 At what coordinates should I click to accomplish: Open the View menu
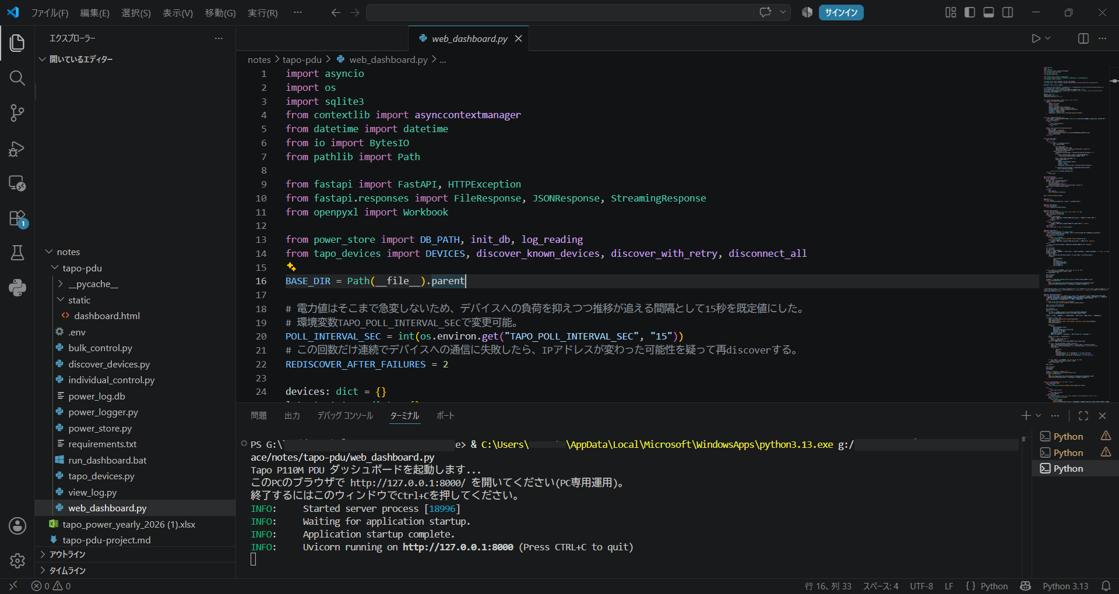[177, 13]
